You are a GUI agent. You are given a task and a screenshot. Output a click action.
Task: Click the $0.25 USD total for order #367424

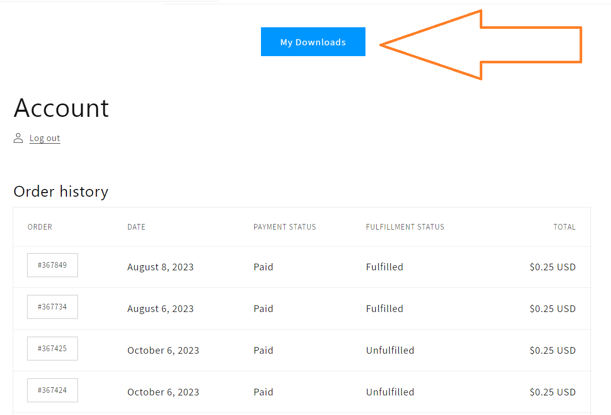552,392
